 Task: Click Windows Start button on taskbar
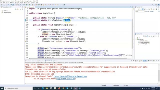2,88
